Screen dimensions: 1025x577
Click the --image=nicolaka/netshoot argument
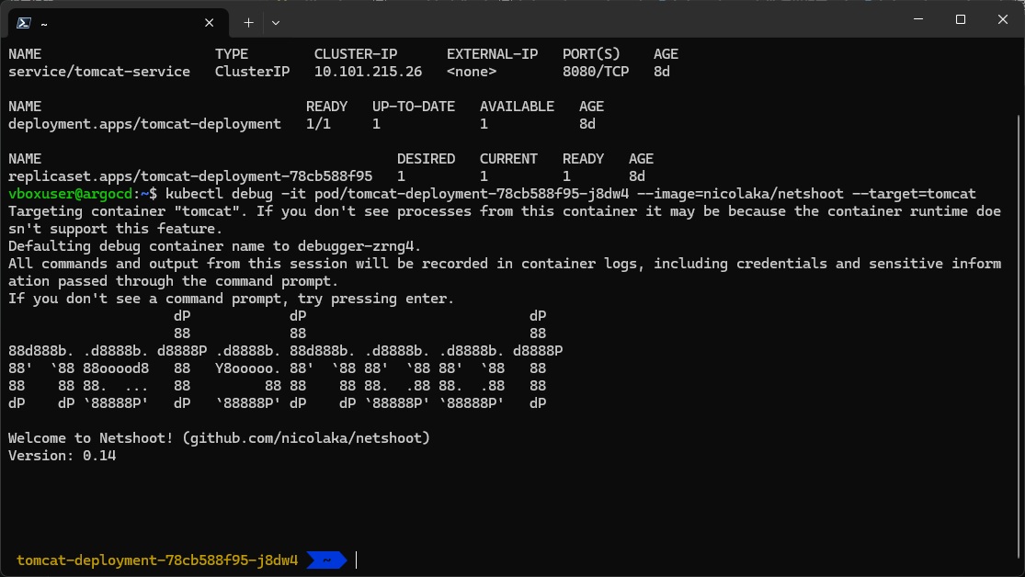click(x=740, y=194)
